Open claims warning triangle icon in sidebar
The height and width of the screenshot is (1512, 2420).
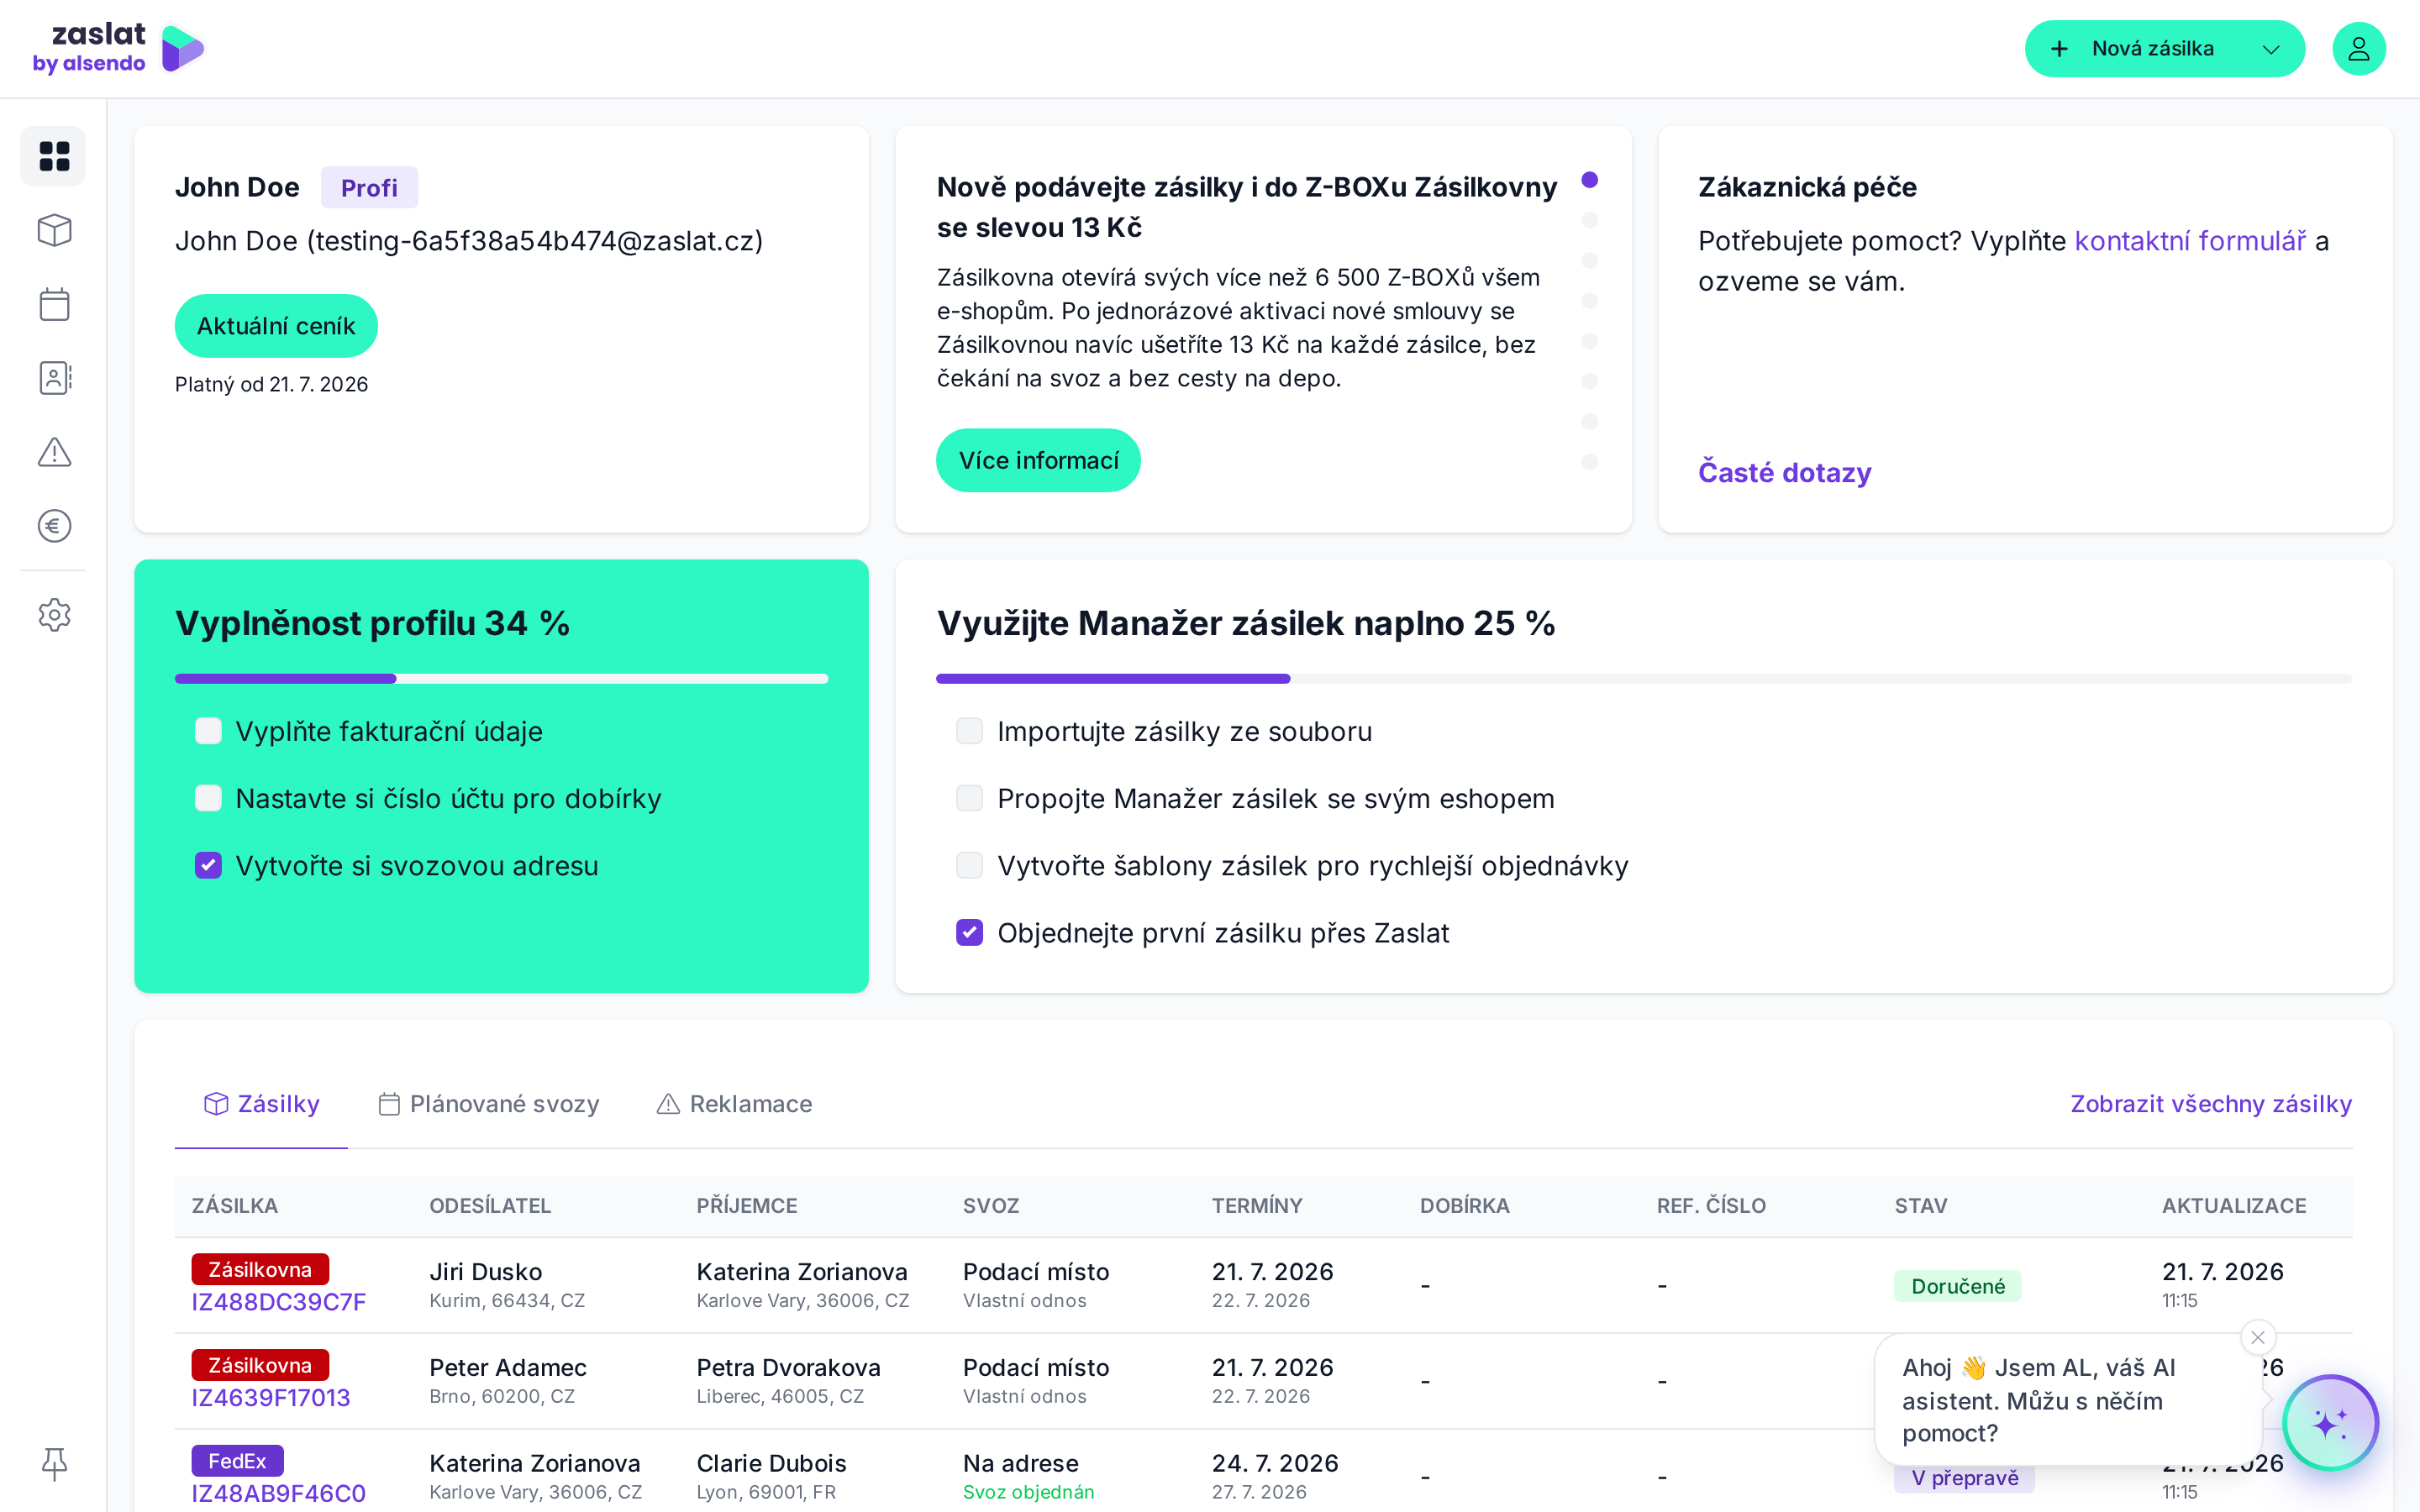54,452
